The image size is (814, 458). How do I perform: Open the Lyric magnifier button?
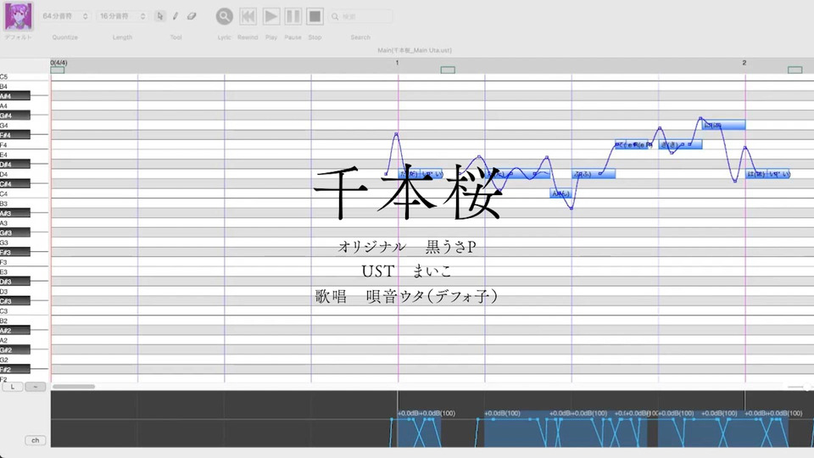pos(224,17)
